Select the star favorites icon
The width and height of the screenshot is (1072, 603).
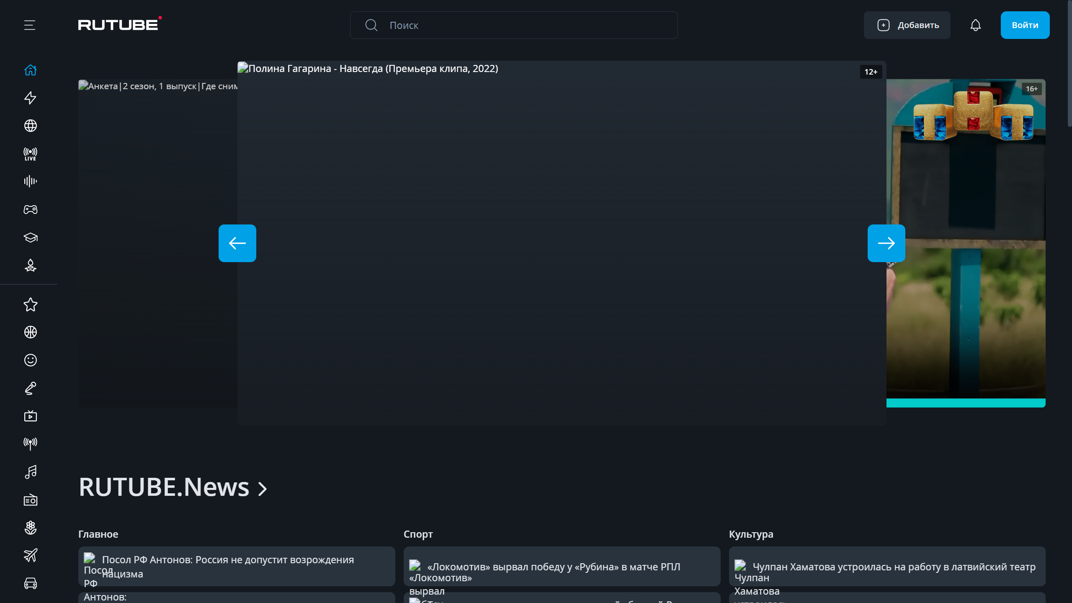pos(30,304)
